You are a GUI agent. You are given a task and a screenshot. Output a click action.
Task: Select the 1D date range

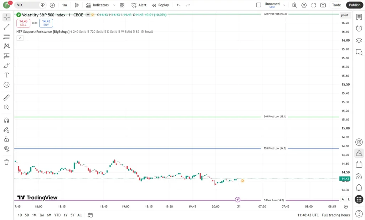[x=20, y=215]
